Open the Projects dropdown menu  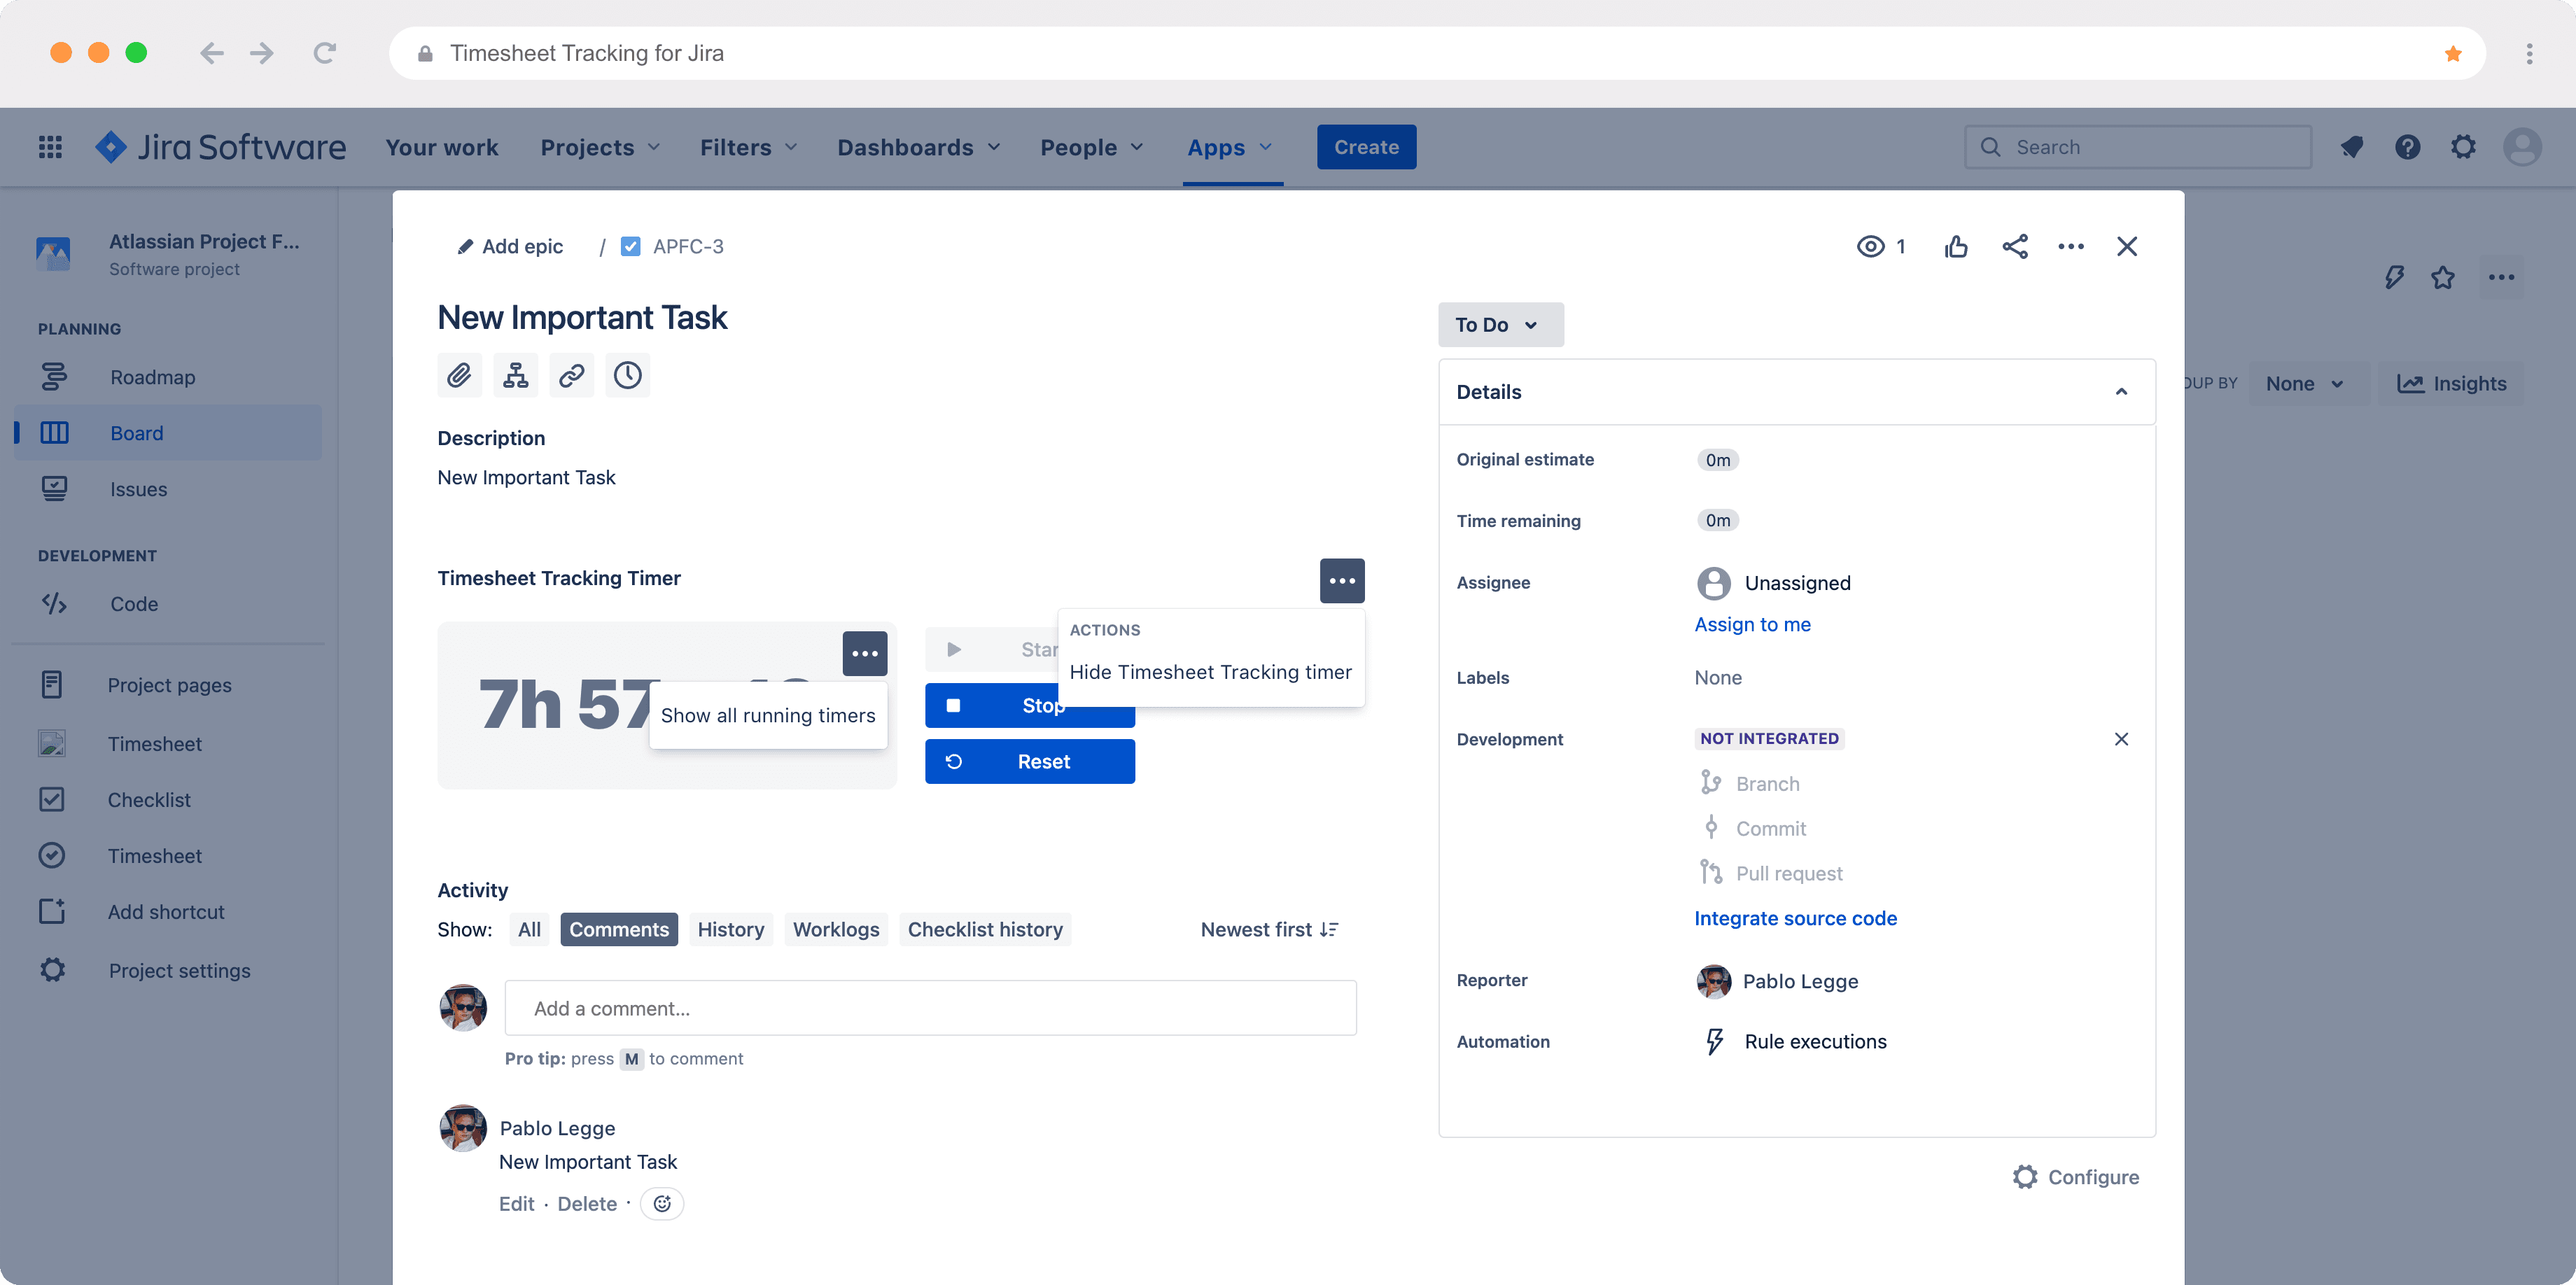tap(600, 147)
